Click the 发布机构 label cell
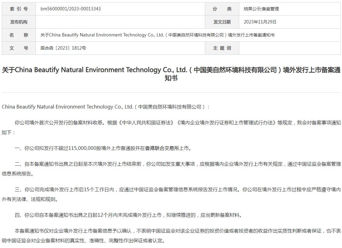This screenshot has height=248, width=342. coord(19,22)
